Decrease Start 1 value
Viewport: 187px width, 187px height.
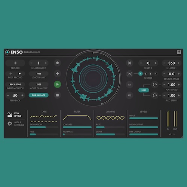[141, 63]
